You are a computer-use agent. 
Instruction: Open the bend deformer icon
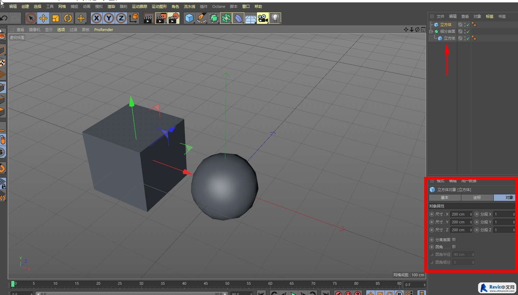tap(238, 18)
